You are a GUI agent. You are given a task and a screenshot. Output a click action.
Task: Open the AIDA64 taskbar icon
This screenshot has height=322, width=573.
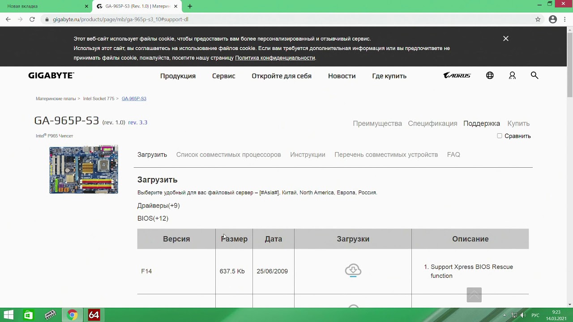pos(94,315)
